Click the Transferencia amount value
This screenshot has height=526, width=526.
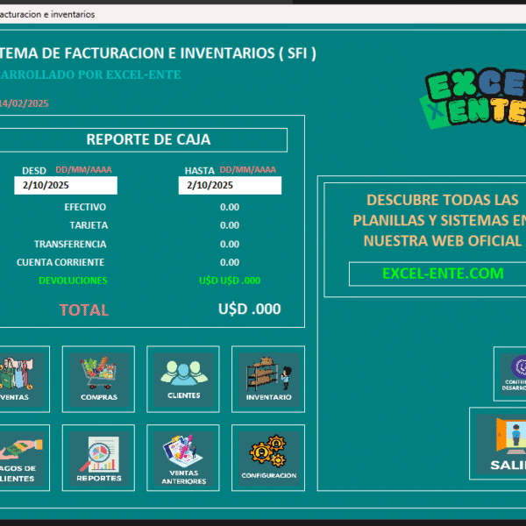(x=230, y=244)
